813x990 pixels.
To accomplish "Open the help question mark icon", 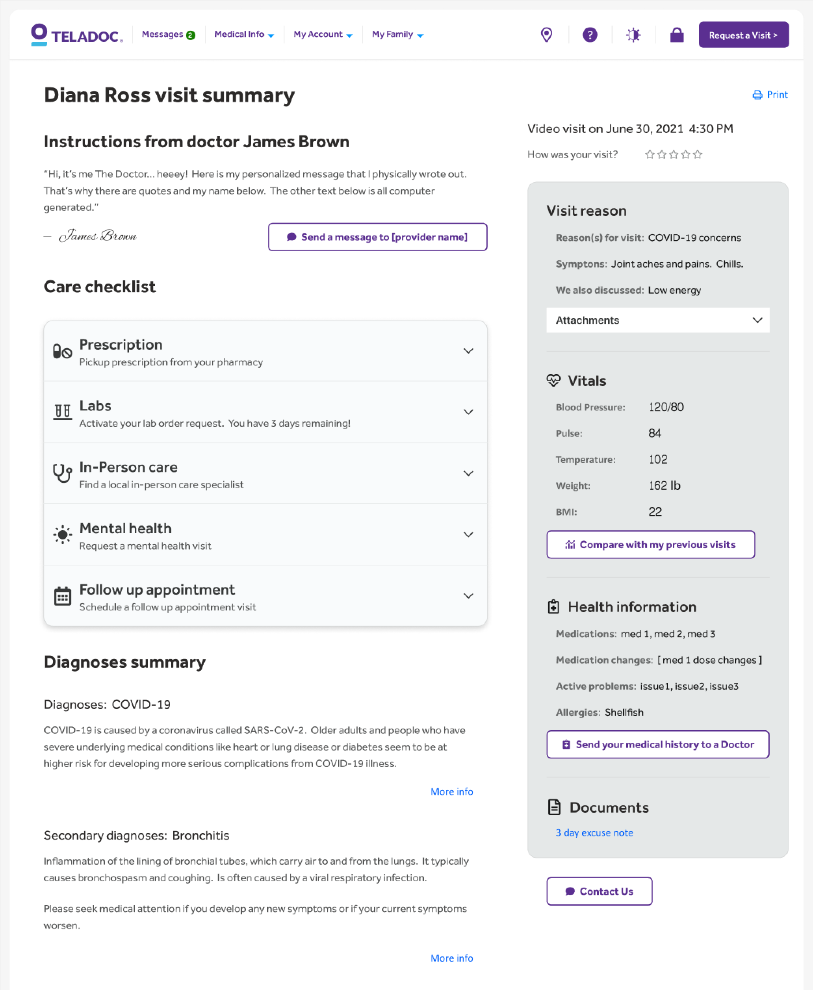I will point(590,34).
